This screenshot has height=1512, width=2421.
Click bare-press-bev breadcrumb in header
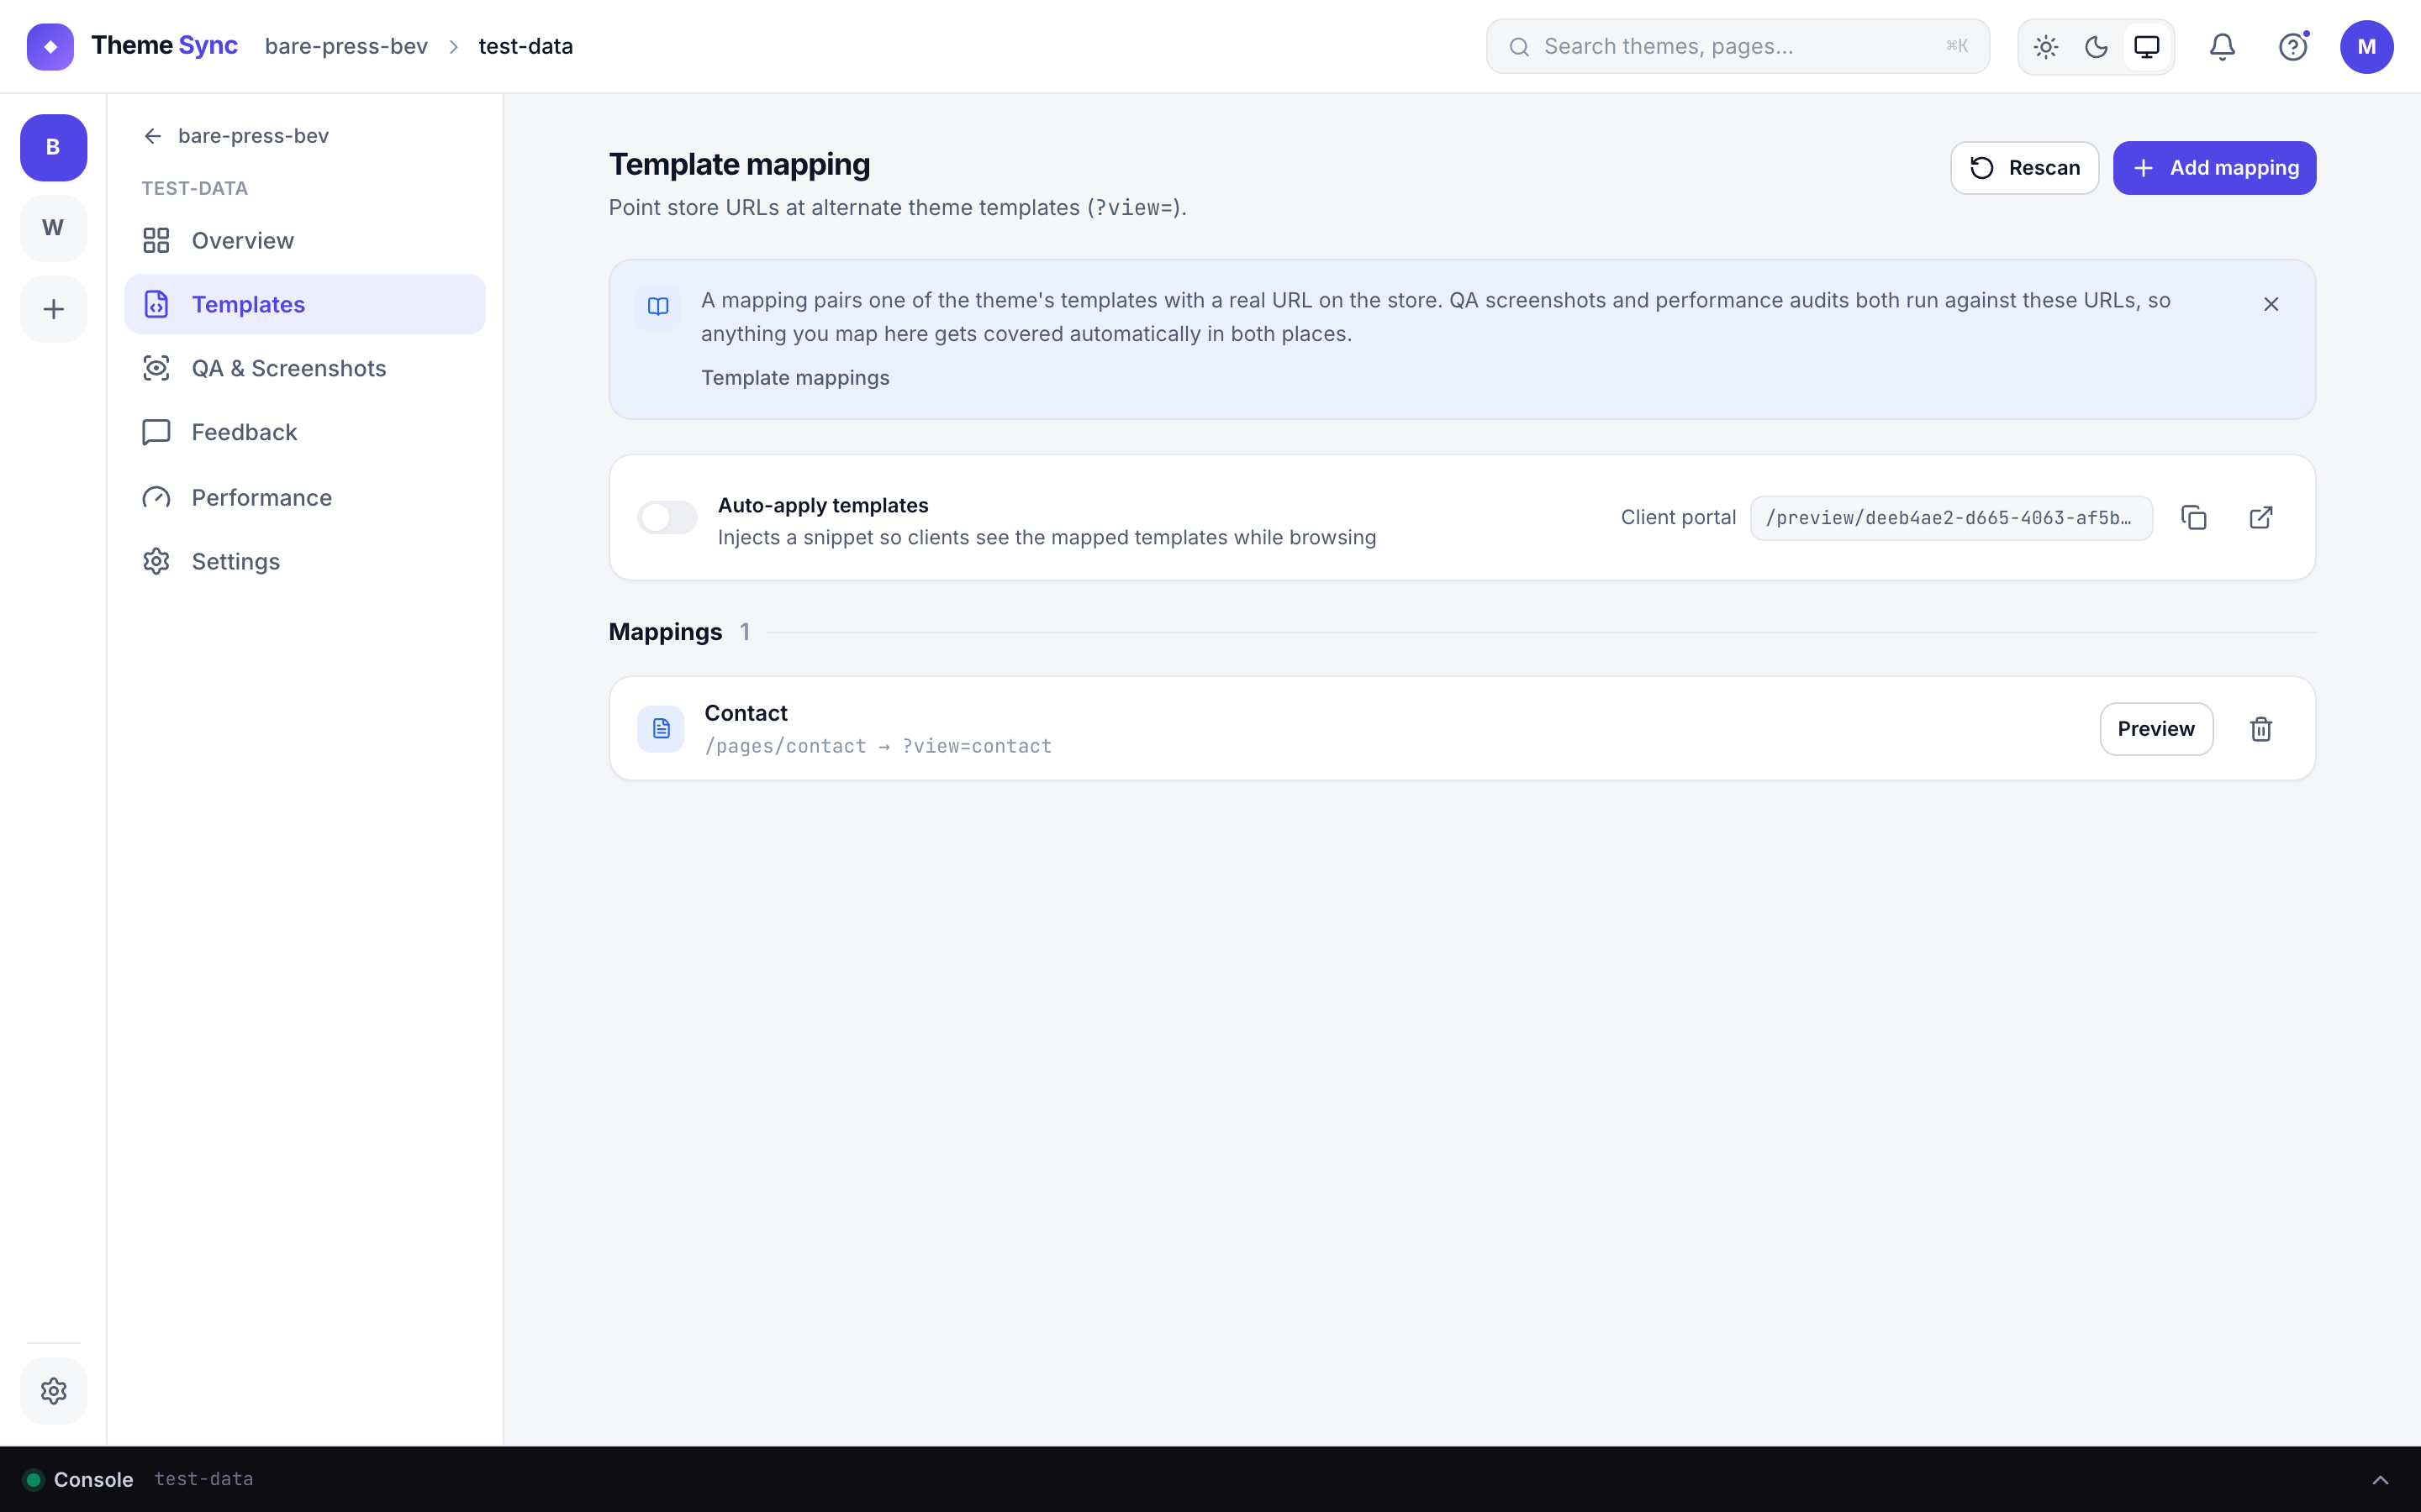[346, 46]
